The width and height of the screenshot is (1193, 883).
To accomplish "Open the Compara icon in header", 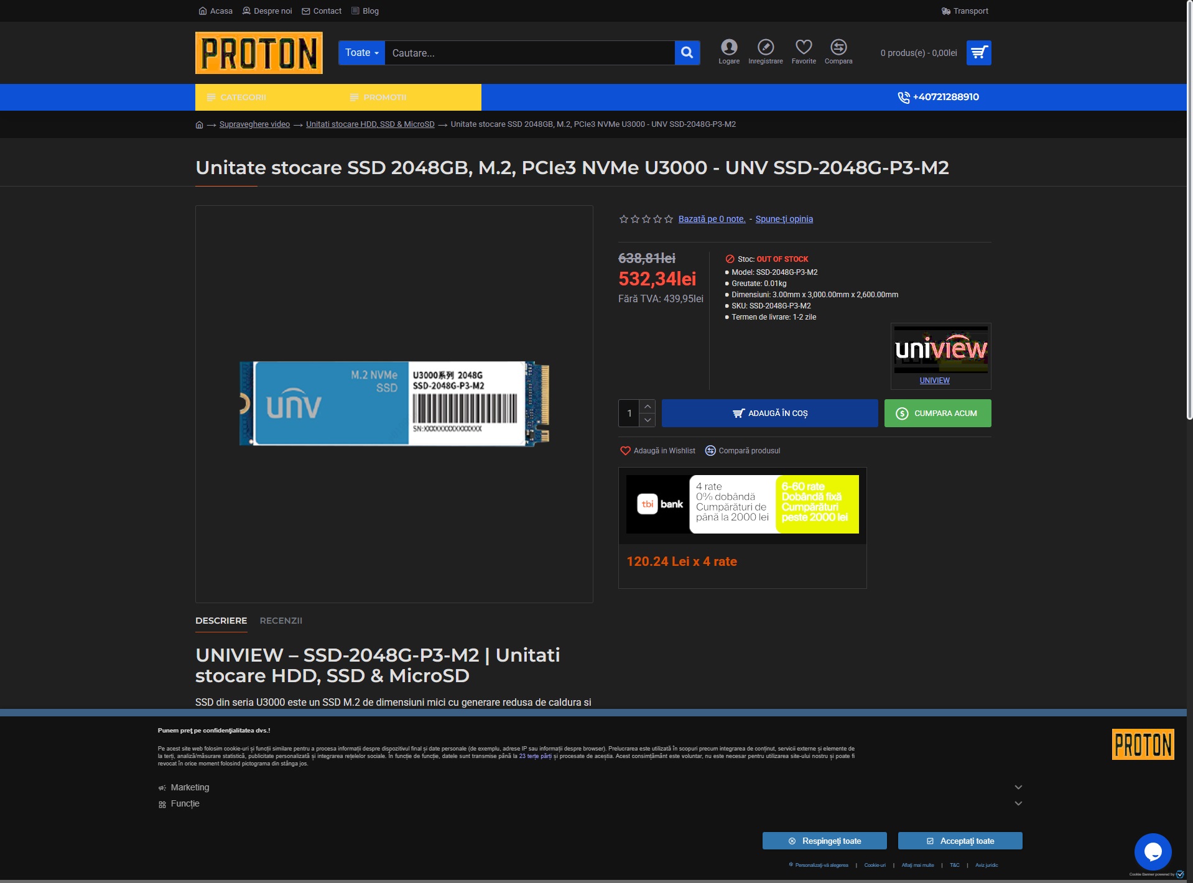I will tap(838, 52).
